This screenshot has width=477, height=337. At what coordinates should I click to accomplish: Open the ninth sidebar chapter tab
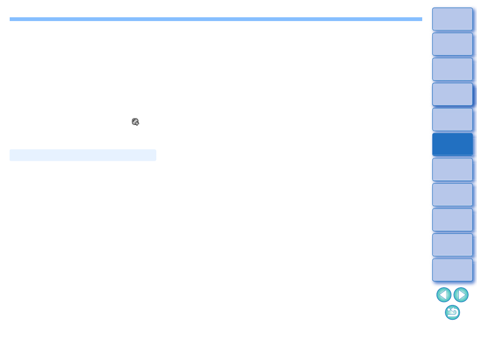(x=453, y=219)
